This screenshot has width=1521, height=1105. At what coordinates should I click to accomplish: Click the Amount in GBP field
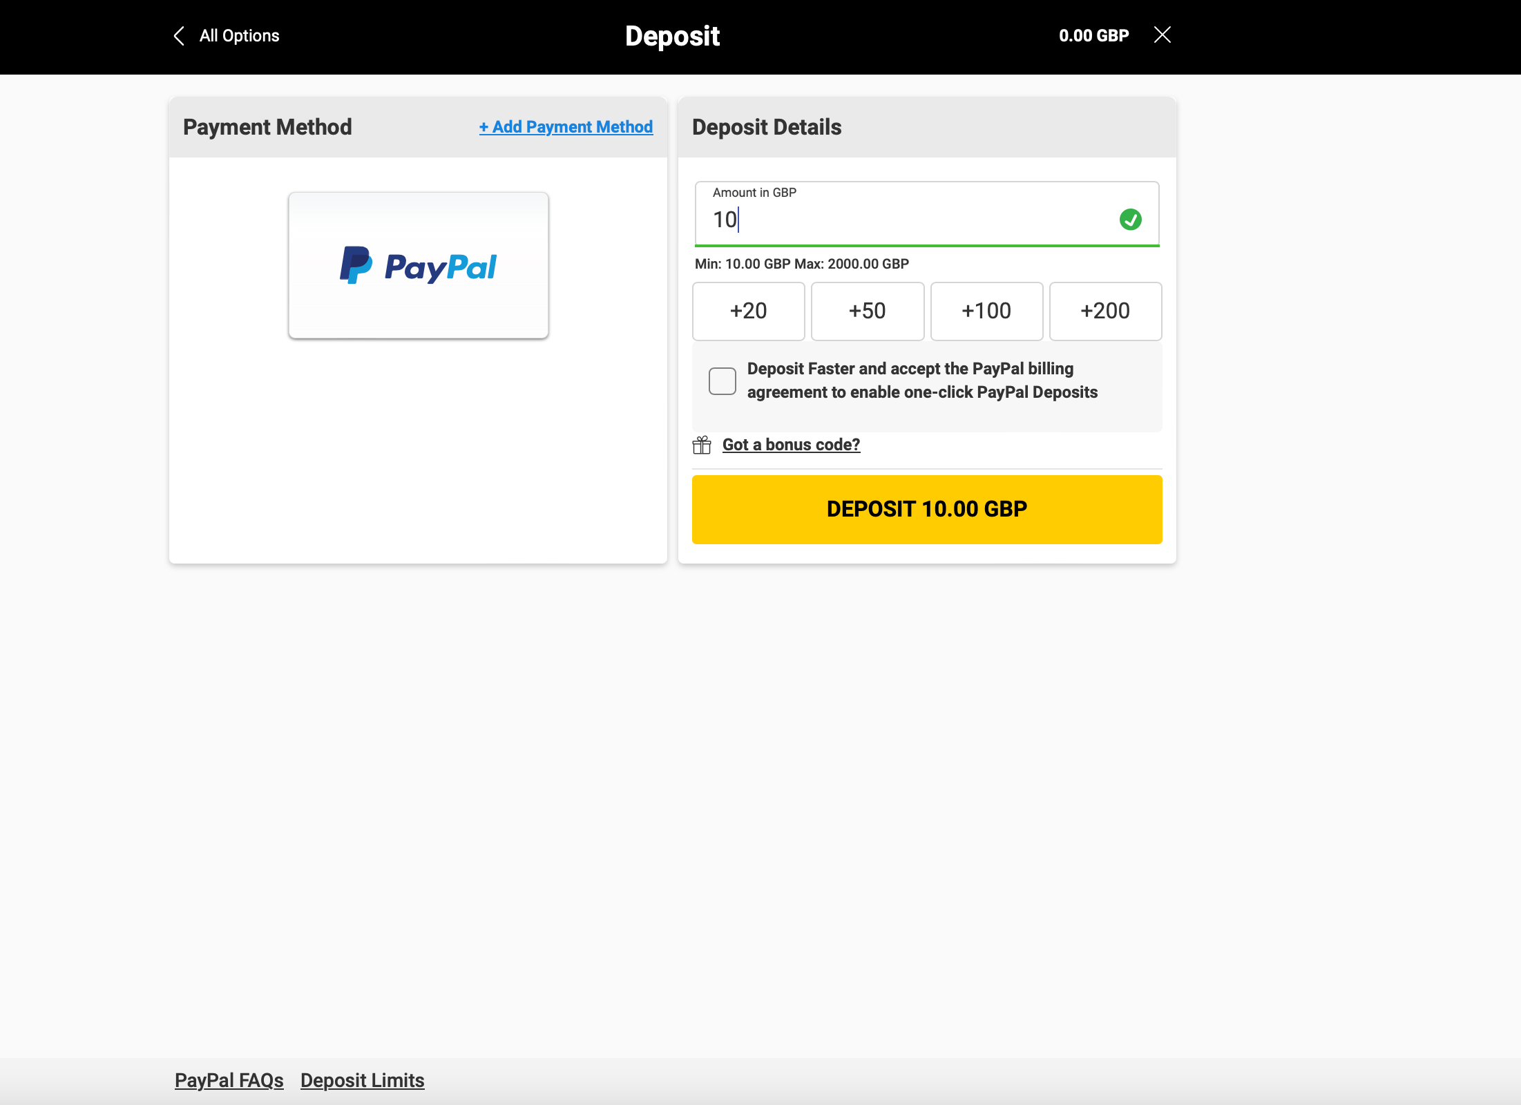point(927,214)
